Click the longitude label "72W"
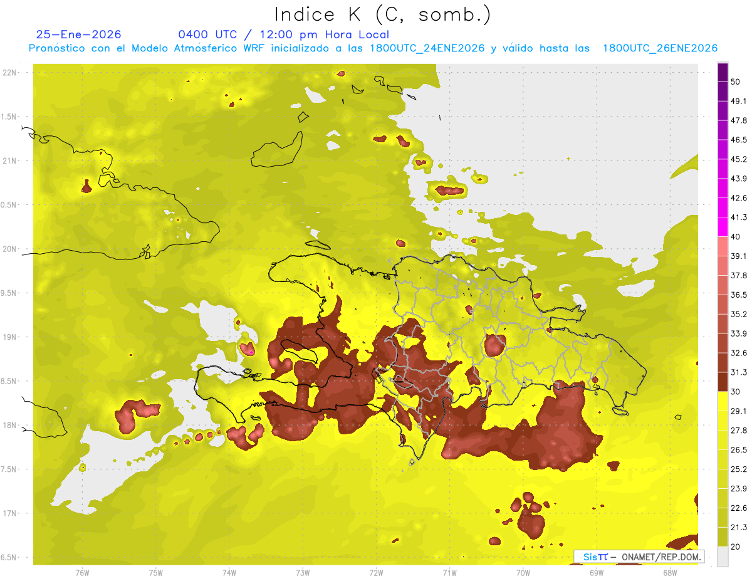The image size is (752, 581). point(376,572)
